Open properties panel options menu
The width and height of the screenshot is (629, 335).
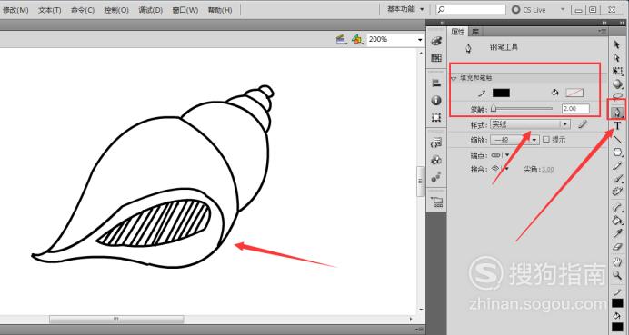click(x=602, y=31)
